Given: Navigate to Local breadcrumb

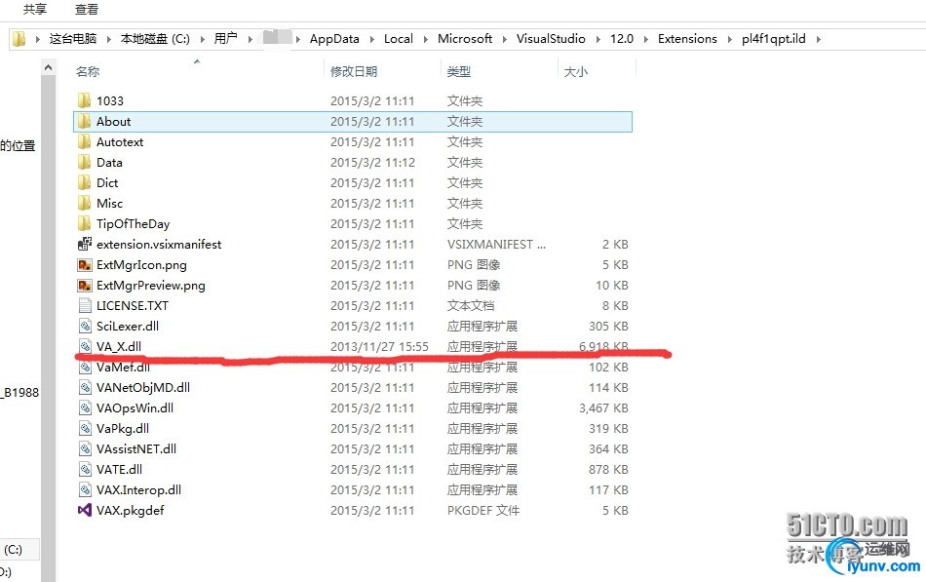Looking at the screenshot, I should click(398, 39).
